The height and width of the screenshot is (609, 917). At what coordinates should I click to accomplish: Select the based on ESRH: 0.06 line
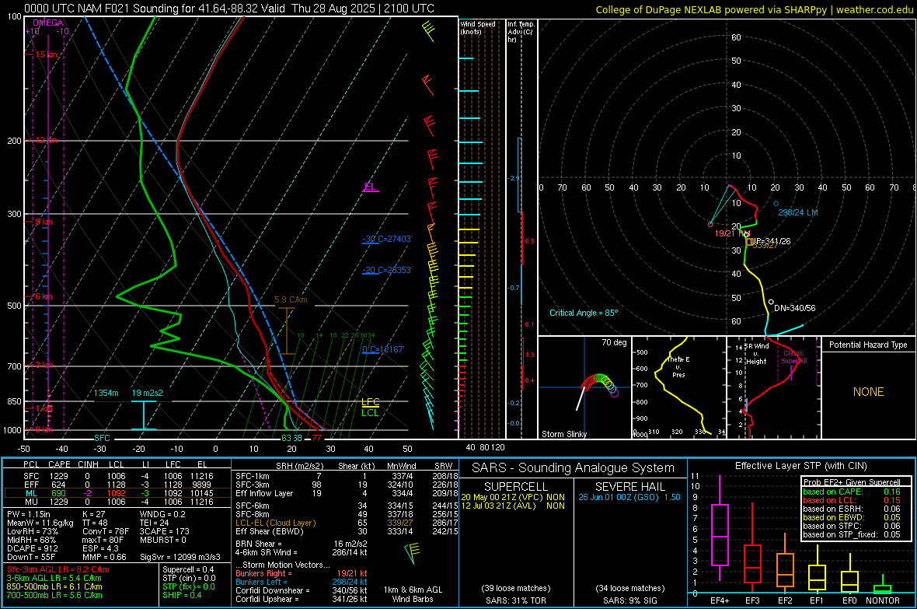click(852, 509)
